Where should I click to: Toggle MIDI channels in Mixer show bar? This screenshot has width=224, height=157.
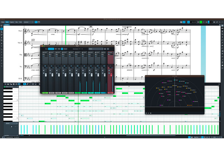pos(56,49)
